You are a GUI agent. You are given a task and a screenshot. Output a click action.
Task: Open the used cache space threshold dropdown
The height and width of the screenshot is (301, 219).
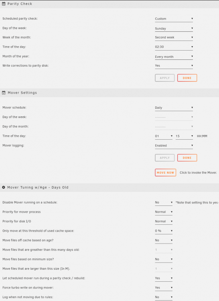164,231
